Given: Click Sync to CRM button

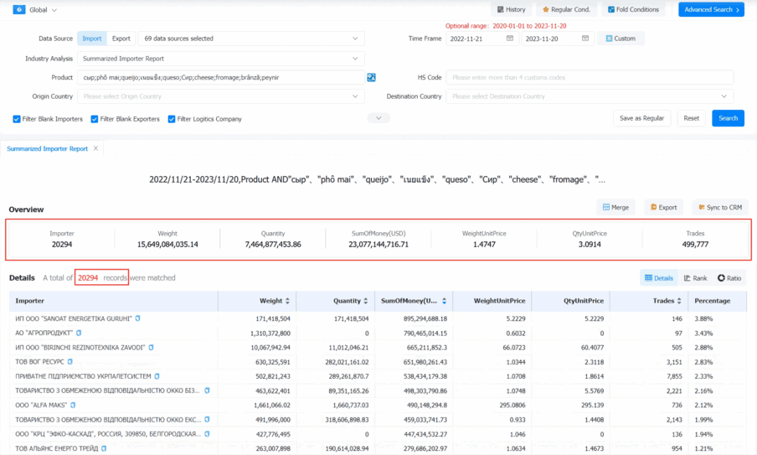Looking at the screenshot, I should click(x=720, y=207).
